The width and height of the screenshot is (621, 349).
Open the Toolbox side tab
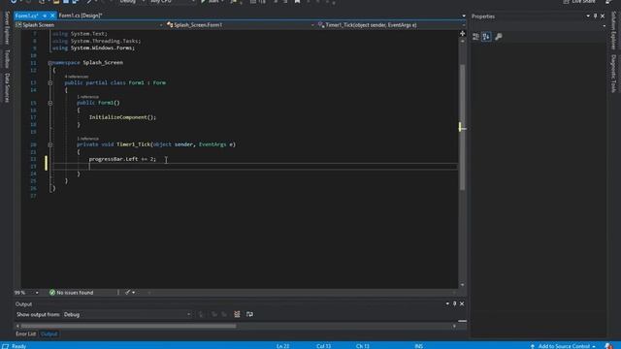point(7,58)
